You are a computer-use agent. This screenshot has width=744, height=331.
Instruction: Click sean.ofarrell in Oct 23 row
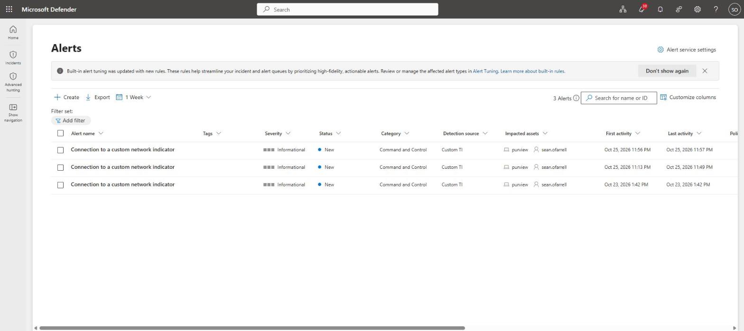[554, 184]
